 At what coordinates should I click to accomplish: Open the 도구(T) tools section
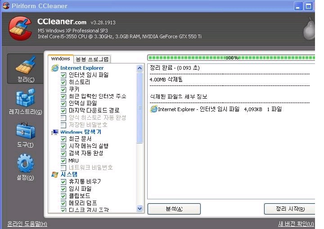point(25,135)
